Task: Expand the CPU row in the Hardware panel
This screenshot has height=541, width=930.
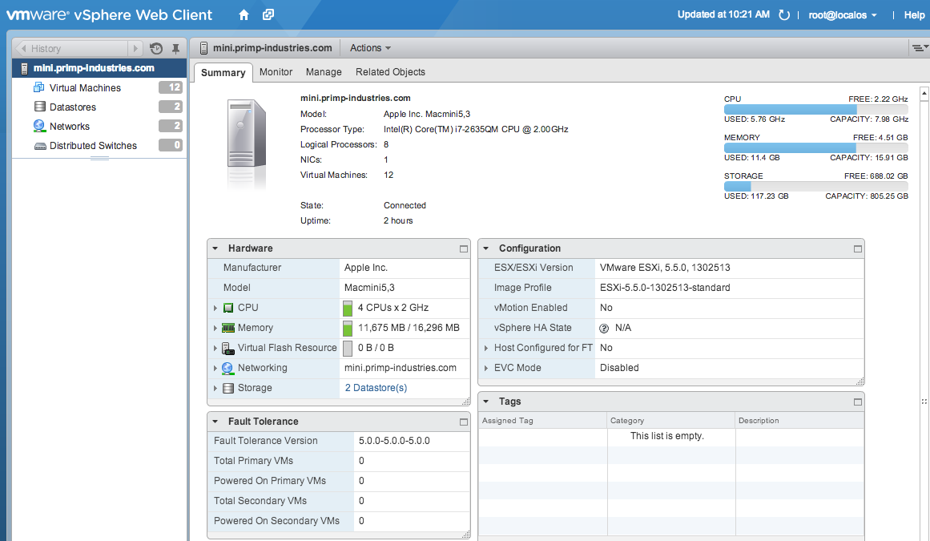Action: tap(215, 308)
